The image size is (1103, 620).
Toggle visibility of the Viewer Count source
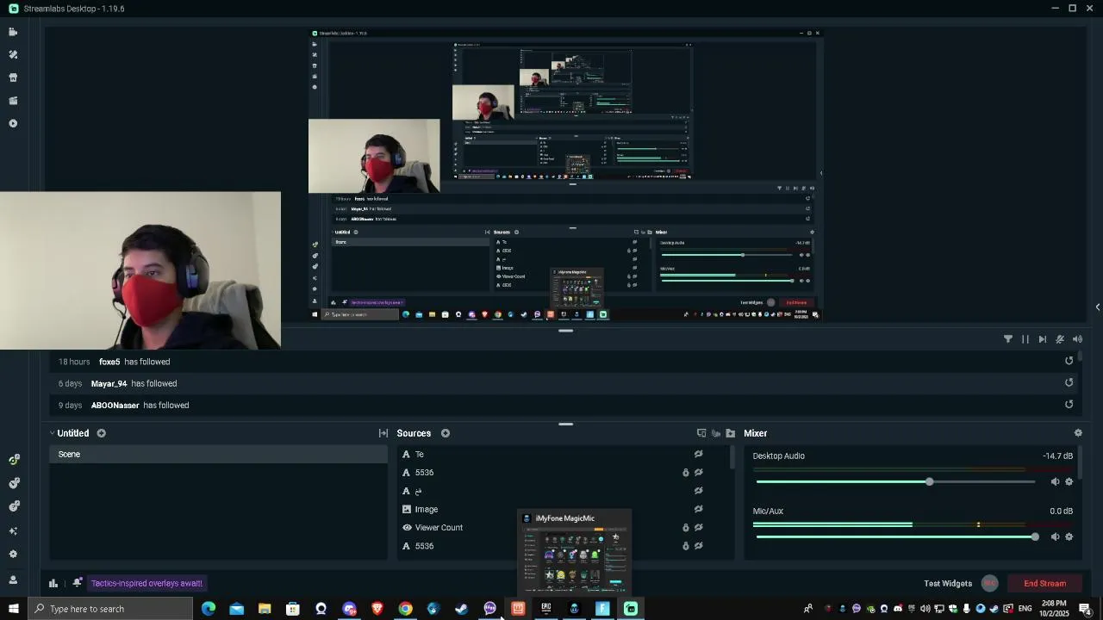pyautogui.click(x=699, y=527)
